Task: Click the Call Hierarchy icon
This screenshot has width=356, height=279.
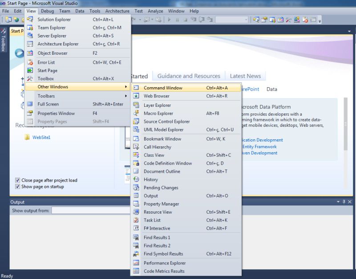Action: [136, 147]
